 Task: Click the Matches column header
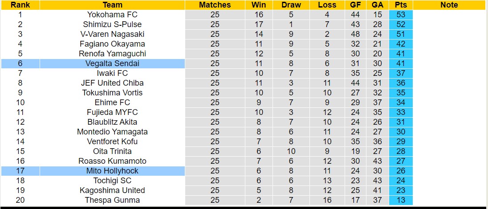[215, 5]
